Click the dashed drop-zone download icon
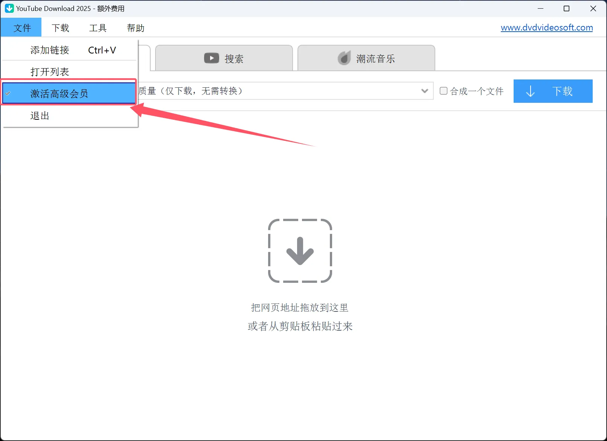 [x=300, y=251]
